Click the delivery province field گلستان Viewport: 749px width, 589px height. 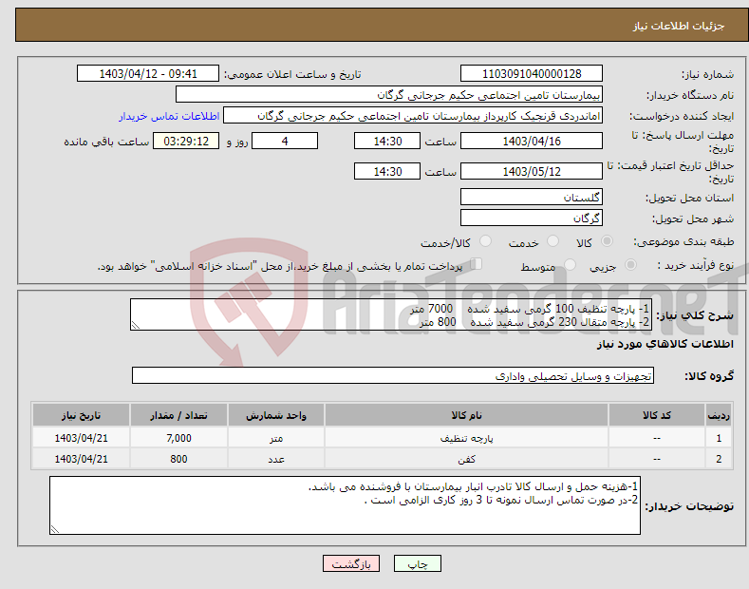(x=532, y=197)
